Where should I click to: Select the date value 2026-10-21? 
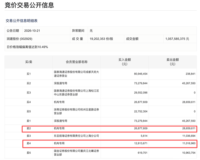[x=32, y=31]
